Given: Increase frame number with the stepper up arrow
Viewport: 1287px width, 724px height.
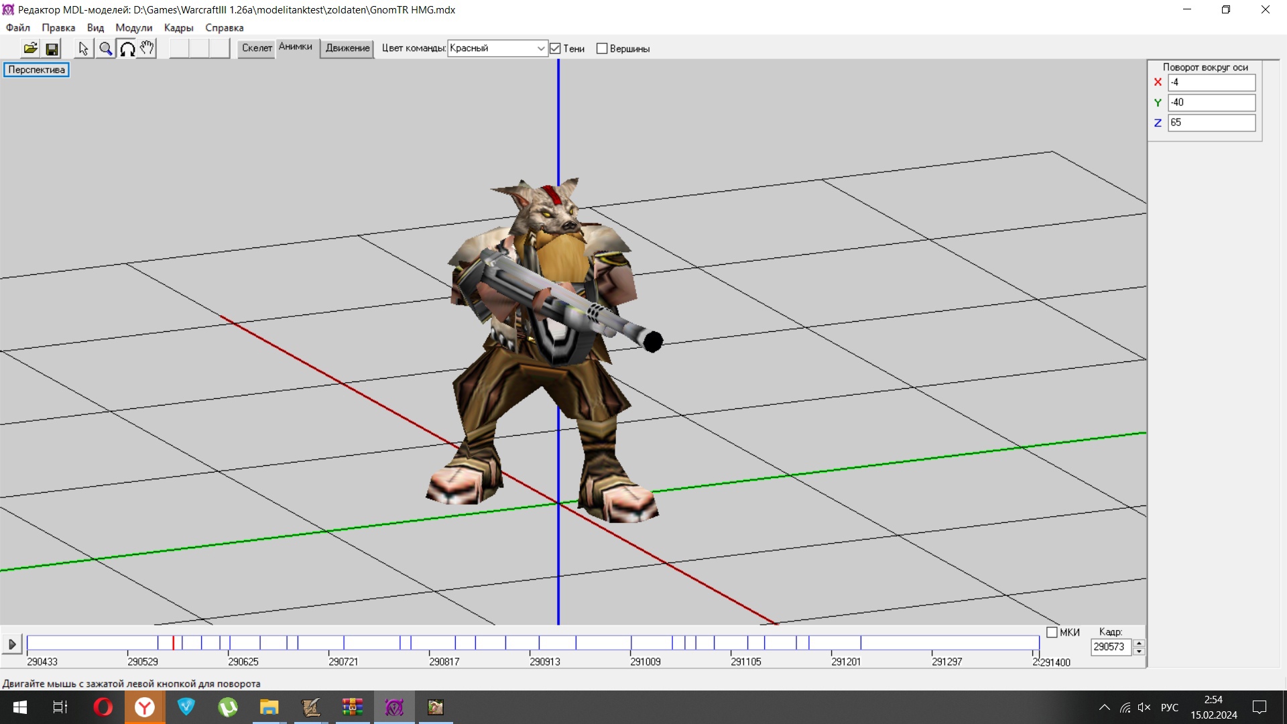Looking at the screenshot, I should point(1138,643).
